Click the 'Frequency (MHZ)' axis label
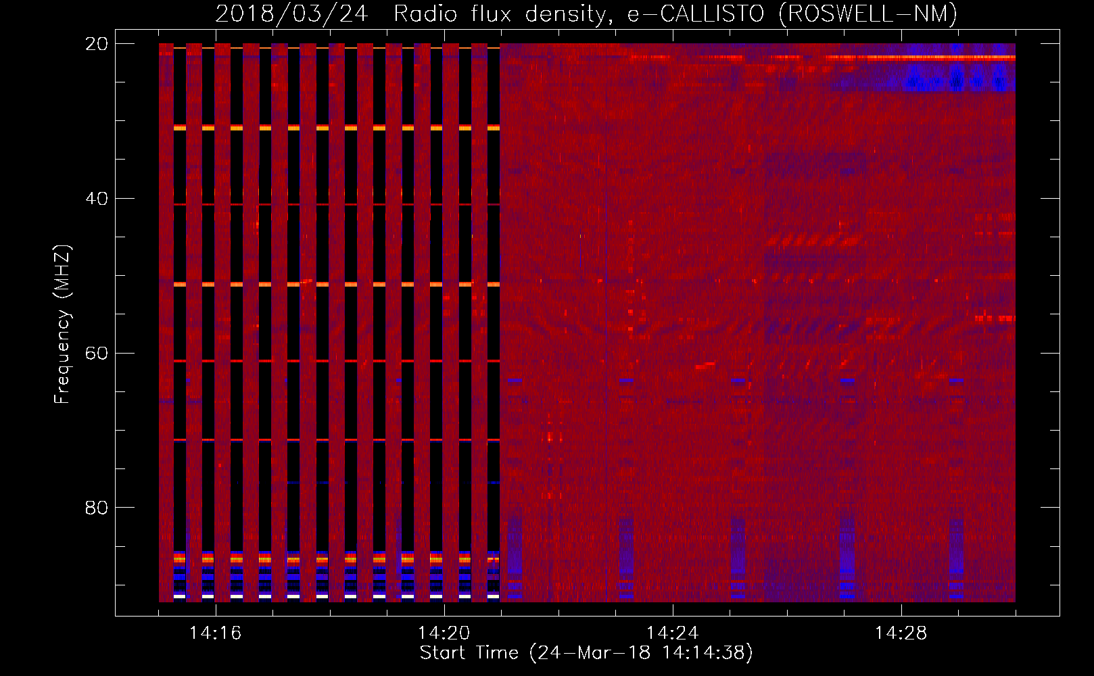 point(62,324)
